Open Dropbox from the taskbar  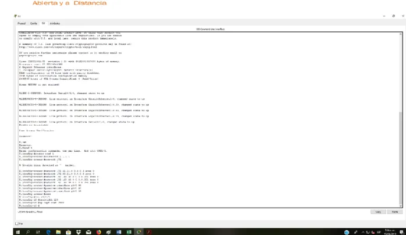coord(79,232)
